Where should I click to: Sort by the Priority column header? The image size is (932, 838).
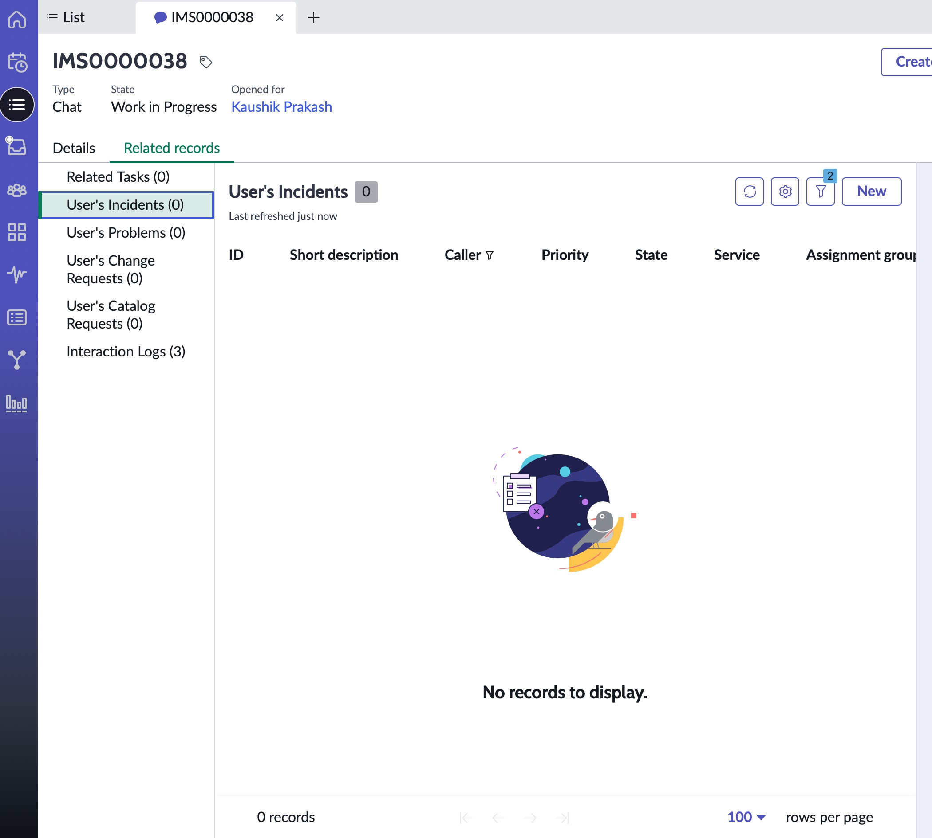tap(565, 255)
